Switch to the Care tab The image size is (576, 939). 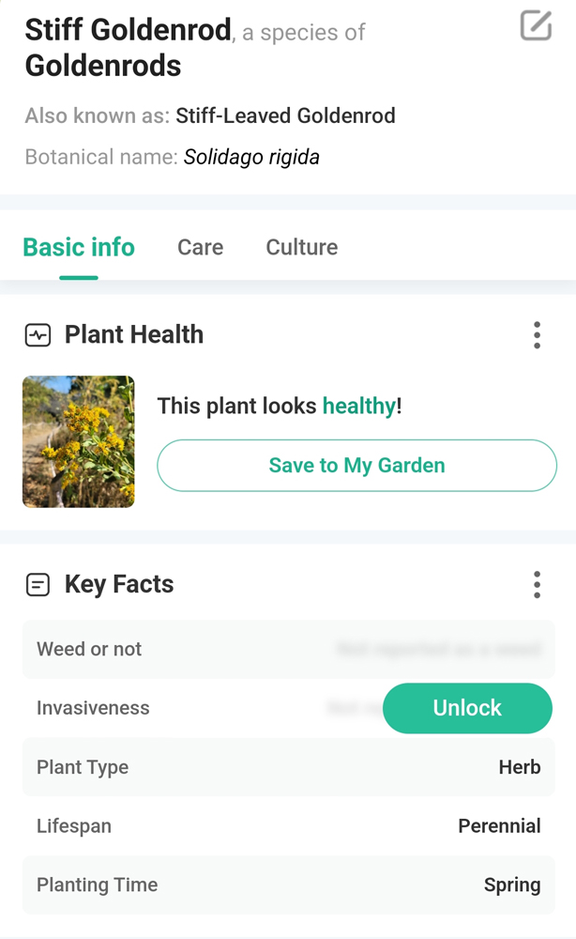point(200,247)
